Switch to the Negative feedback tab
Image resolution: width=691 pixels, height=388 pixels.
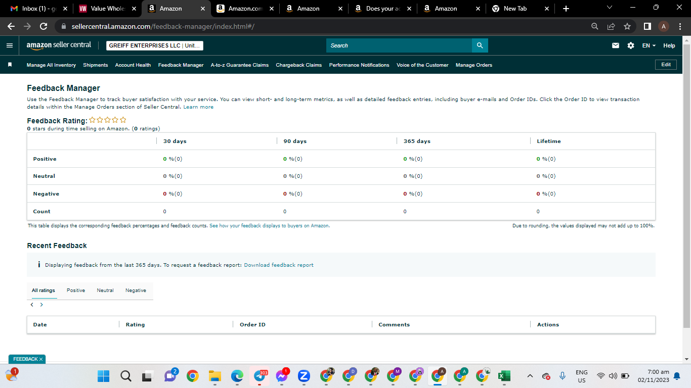(136, 290)
